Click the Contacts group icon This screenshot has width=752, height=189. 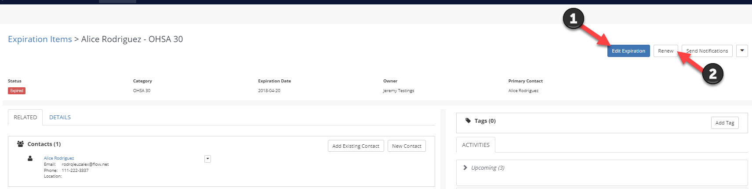[x=20, y=144]
